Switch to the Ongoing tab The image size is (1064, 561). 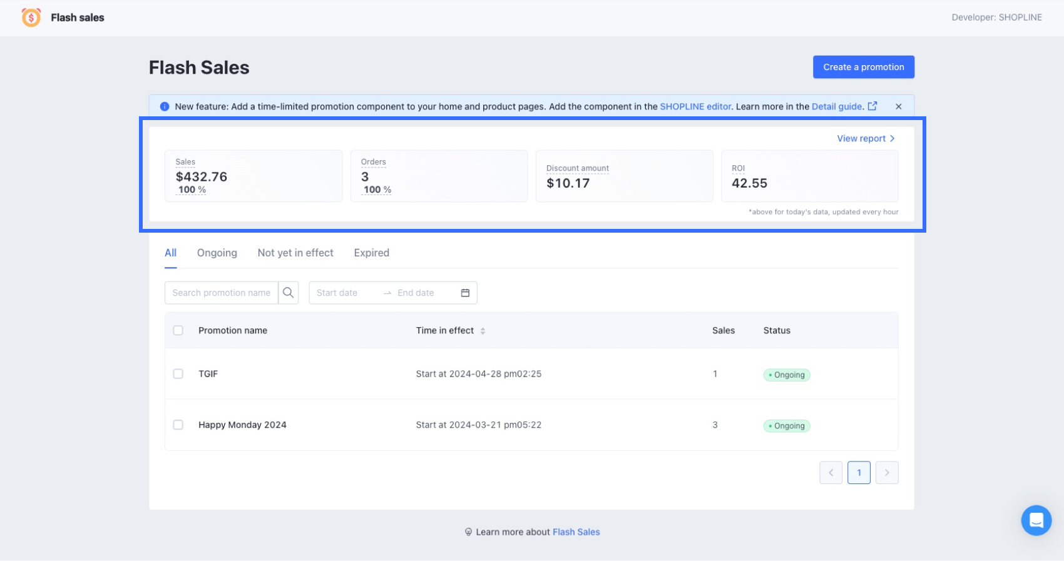(217, 253)
